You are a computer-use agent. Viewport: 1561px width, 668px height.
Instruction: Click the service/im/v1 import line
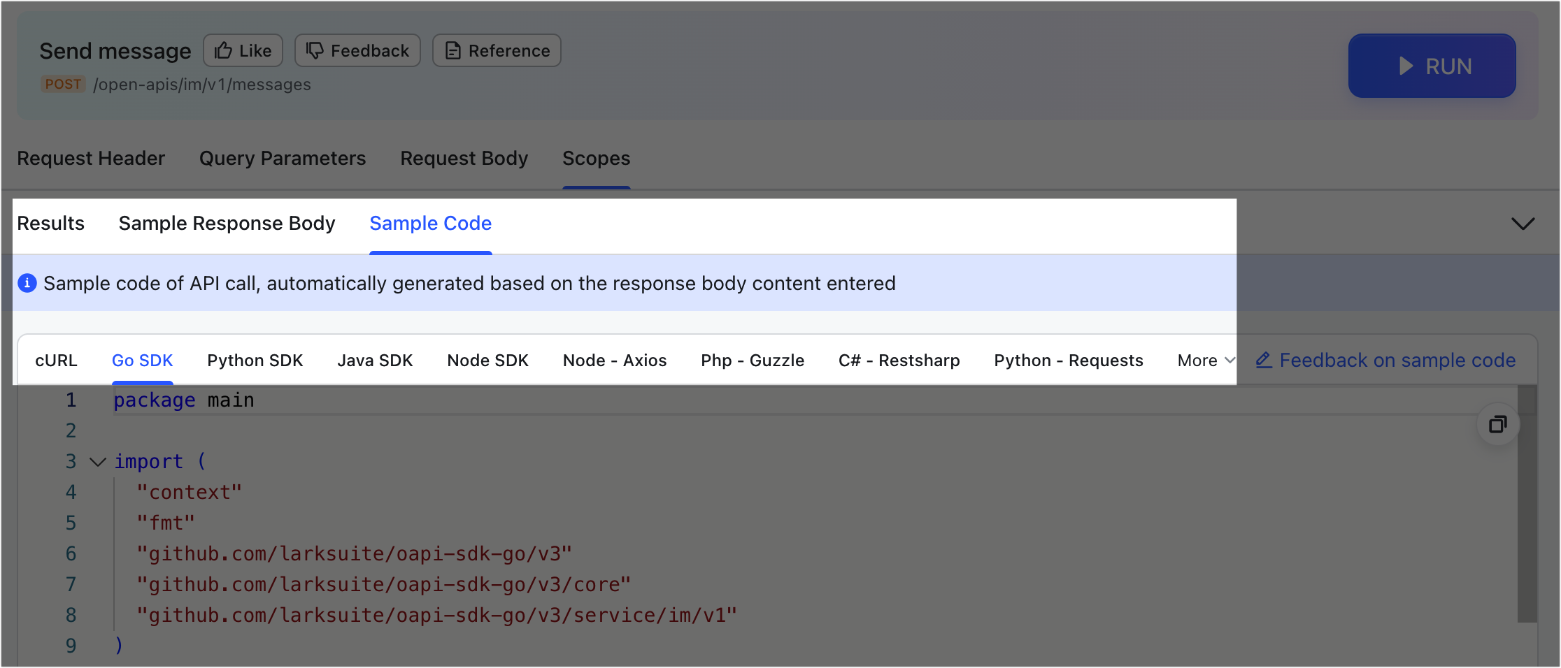pos(436,616)
